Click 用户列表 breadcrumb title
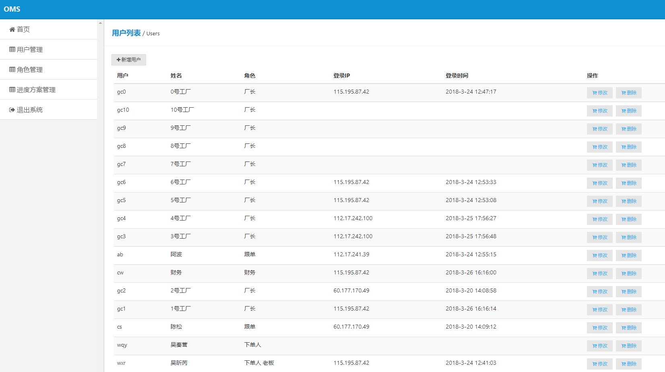 pyautogui.click(x=126, y=33)
